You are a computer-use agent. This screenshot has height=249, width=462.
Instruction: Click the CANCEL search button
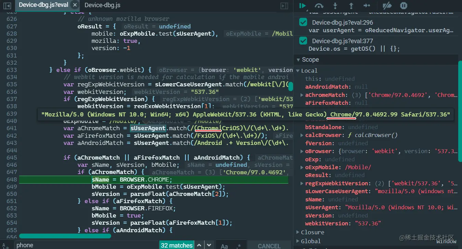click(269, 246)
